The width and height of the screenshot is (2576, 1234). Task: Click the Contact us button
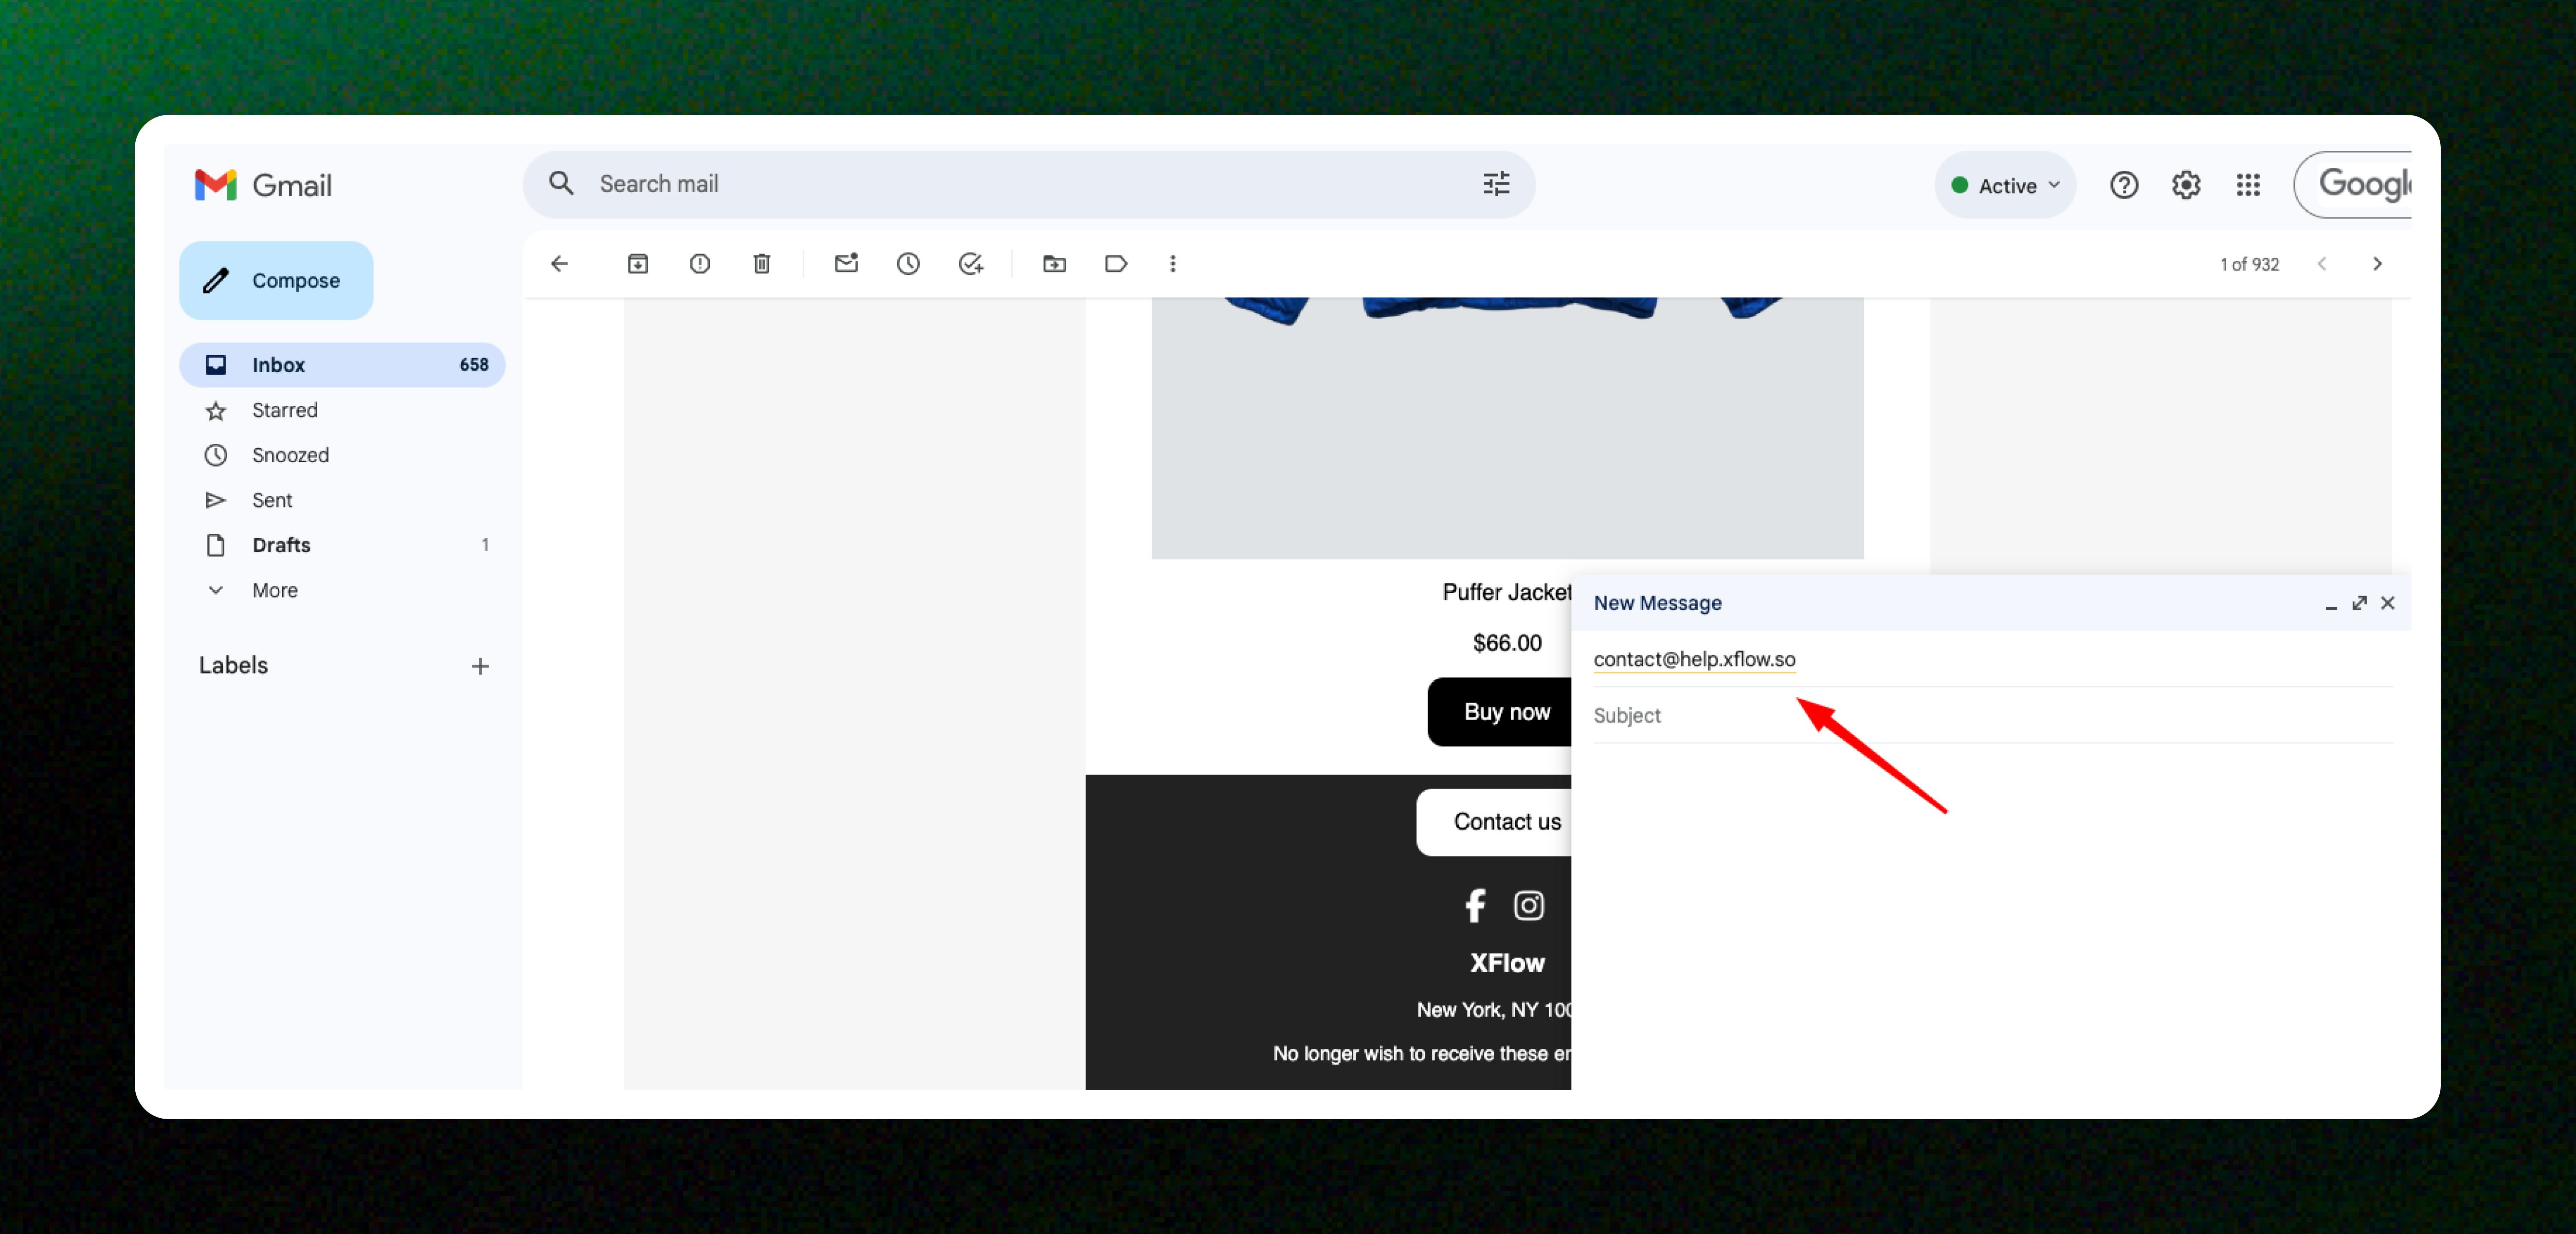[1494, 822]
